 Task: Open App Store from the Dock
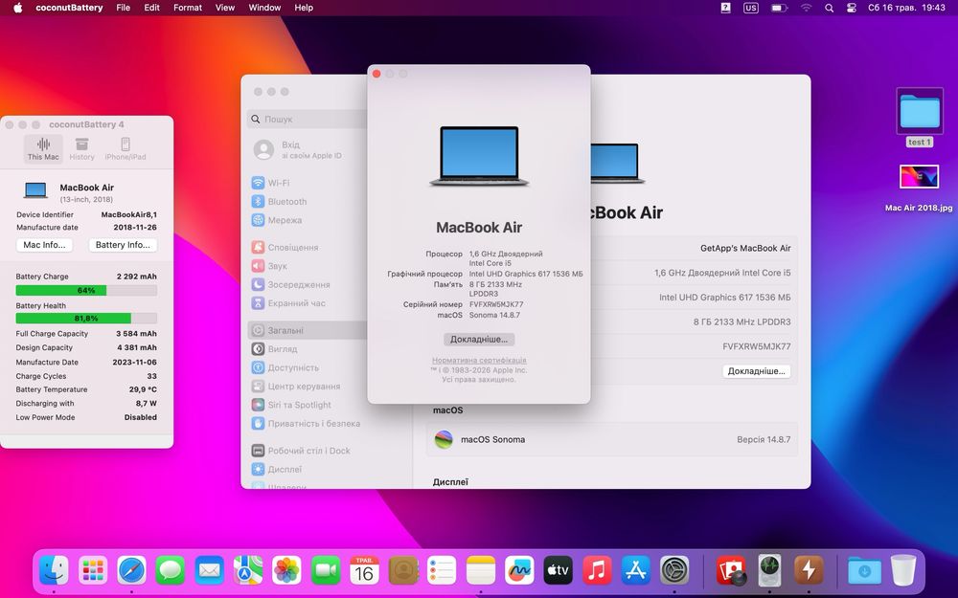pyautogui.click(x=635, y=571)
